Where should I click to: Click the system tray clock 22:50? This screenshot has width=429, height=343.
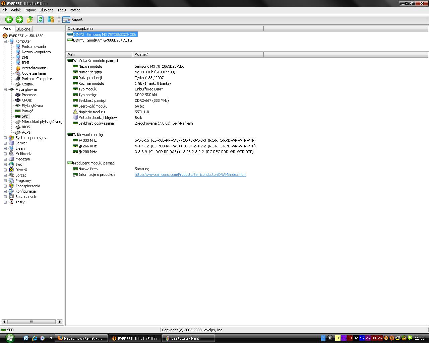[x=420, y=338]
